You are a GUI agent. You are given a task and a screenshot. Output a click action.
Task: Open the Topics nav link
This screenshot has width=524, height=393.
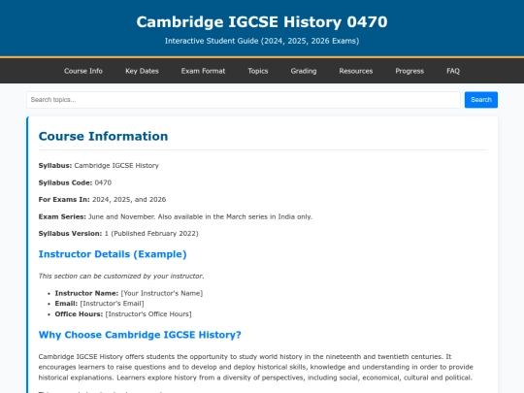[x=258, y=71]
